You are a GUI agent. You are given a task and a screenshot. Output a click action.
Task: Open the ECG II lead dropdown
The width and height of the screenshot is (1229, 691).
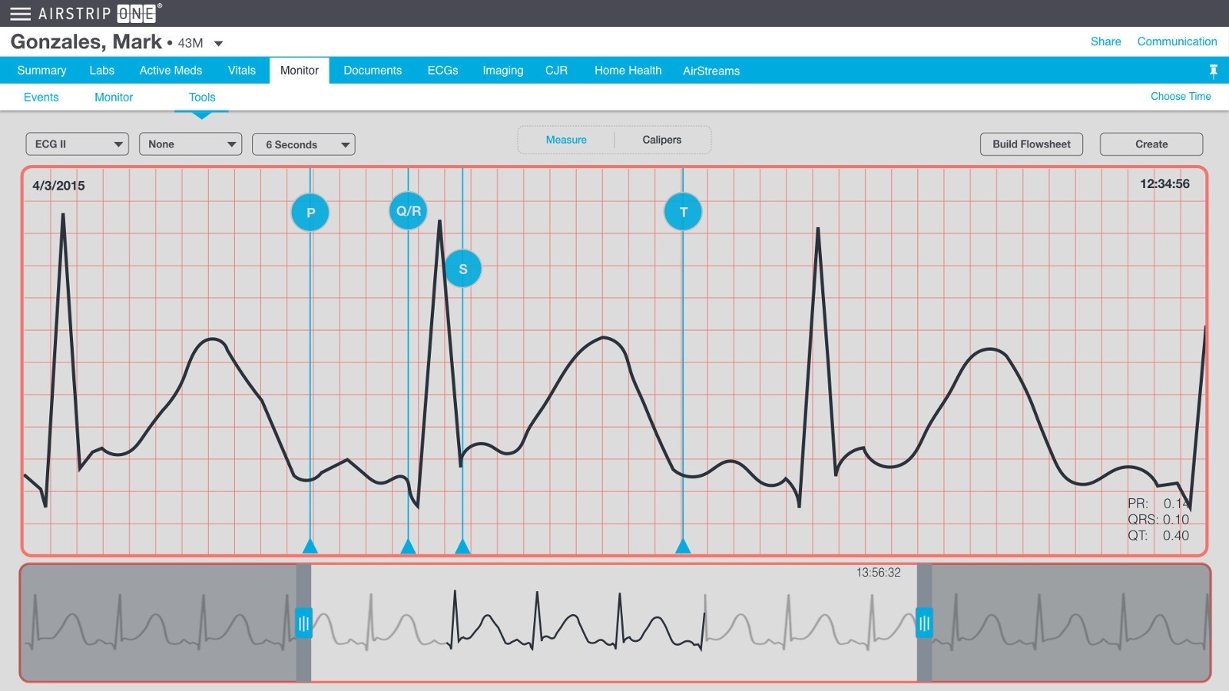click(x=77, y=144)
